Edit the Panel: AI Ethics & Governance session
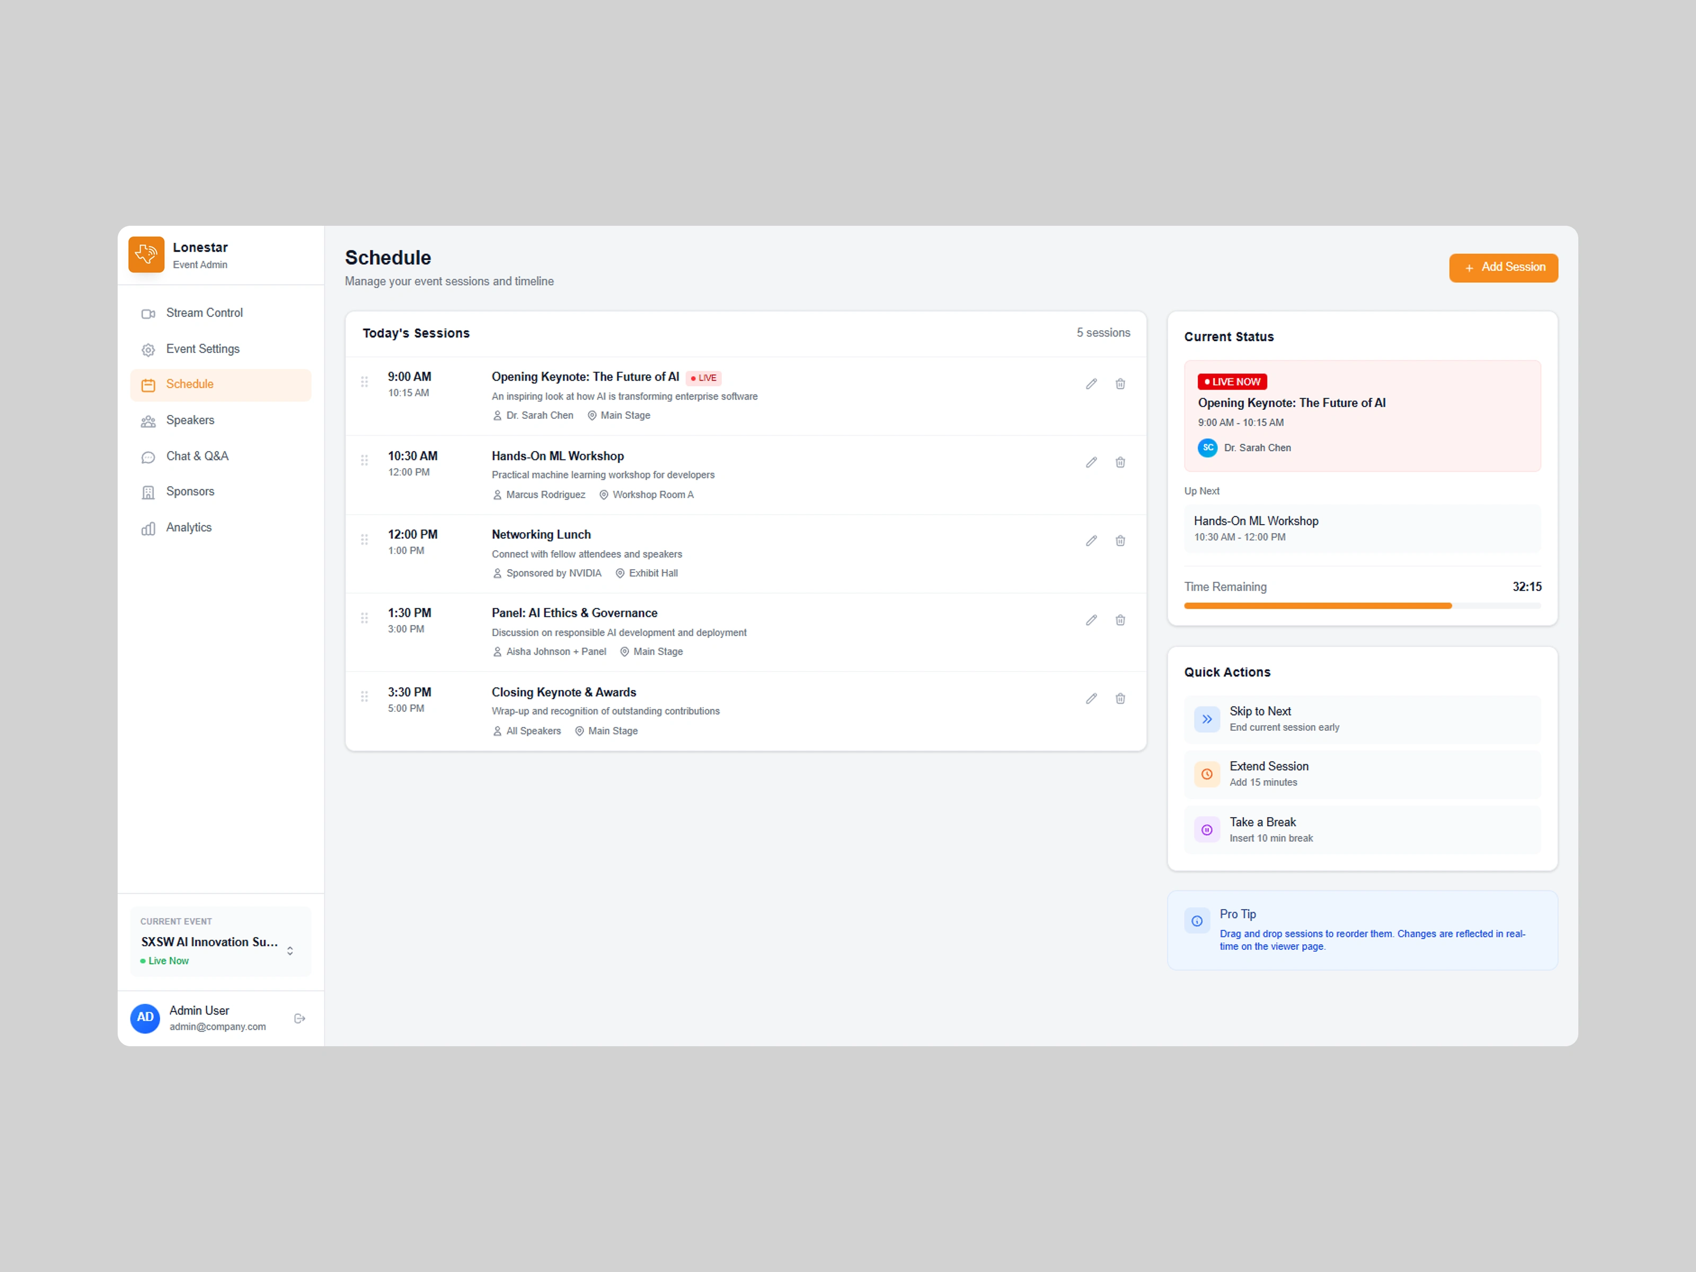Image resolution: width=1696 pixels, height=1272 pixels. point(1091,620)
